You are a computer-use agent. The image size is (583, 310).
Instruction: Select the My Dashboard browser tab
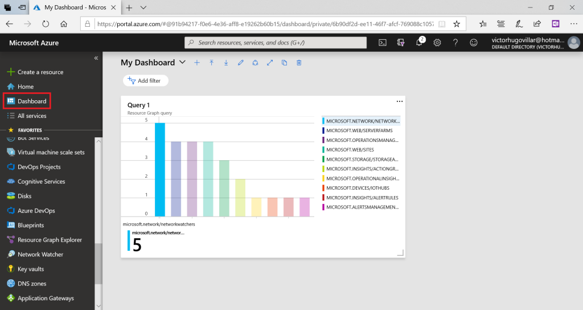[75, 7]
